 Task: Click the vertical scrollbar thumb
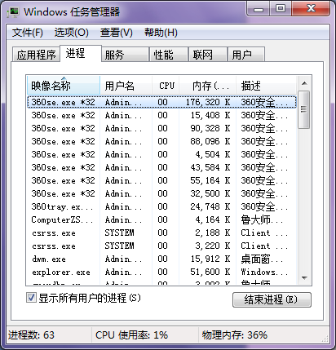pyautogui.click(x=304, y=109)
